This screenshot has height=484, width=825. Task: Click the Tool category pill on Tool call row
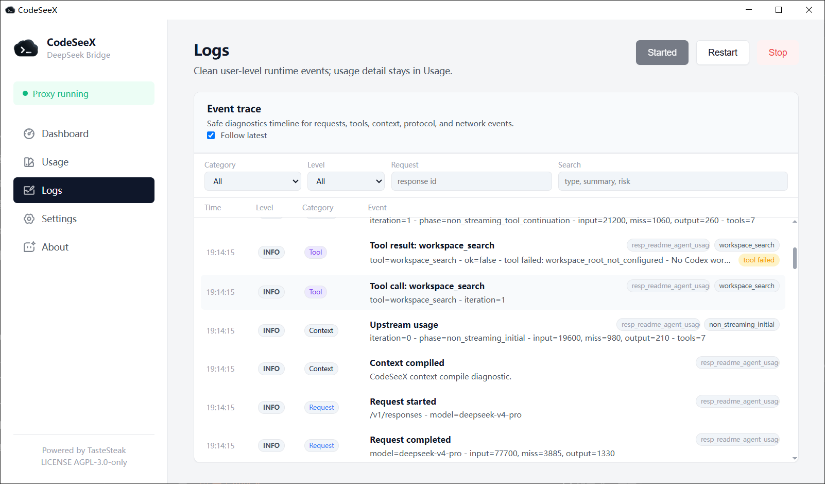316,292
